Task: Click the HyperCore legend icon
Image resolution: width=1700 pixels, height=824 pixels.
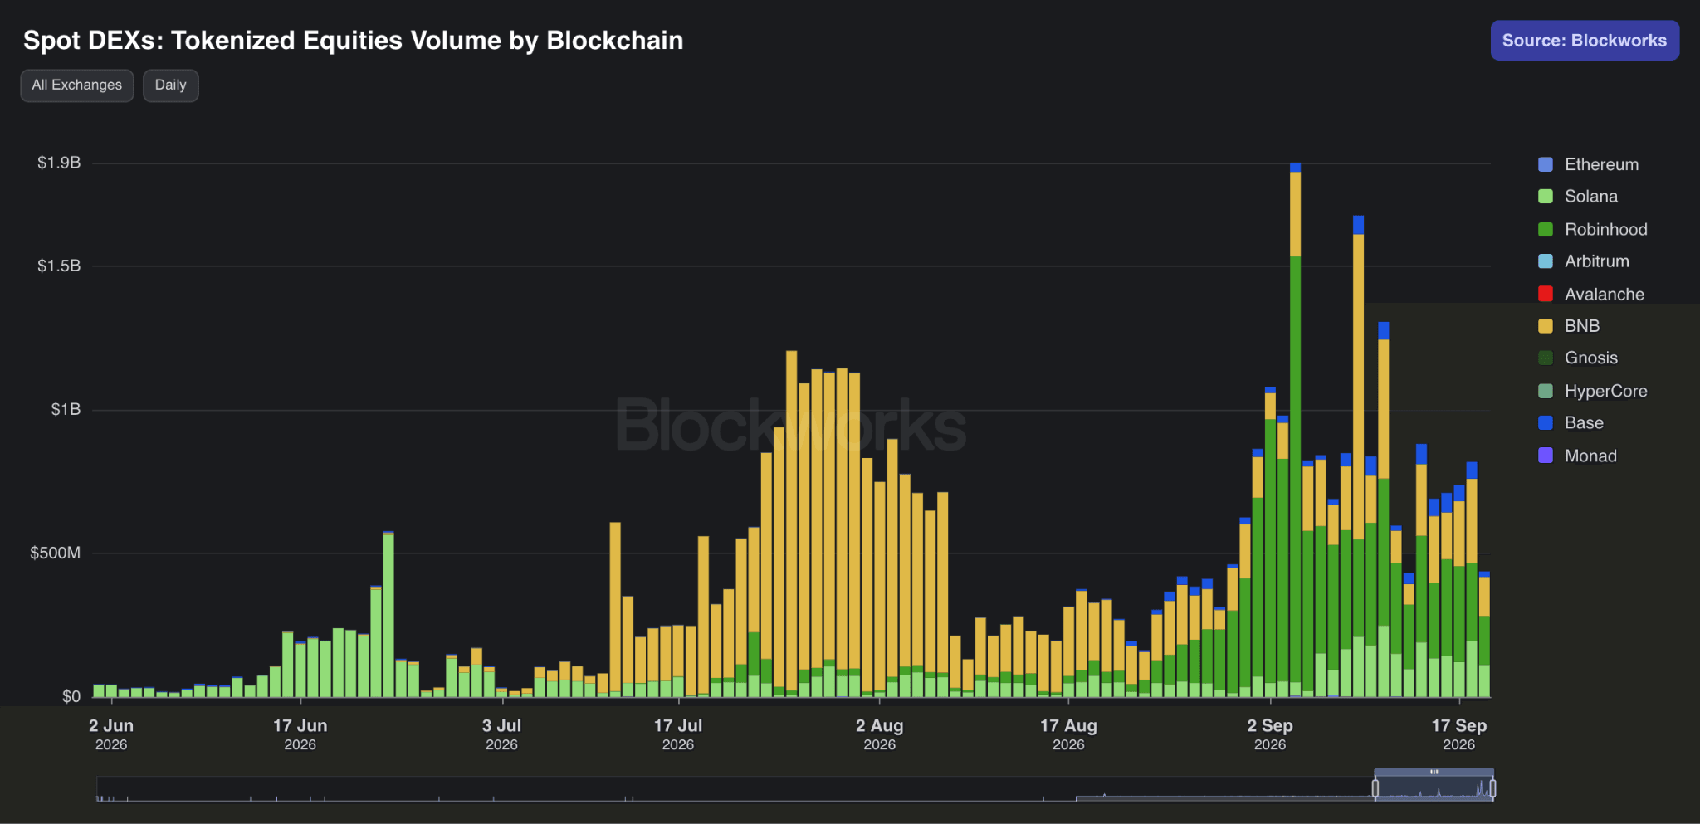Action: point(1546,391)
